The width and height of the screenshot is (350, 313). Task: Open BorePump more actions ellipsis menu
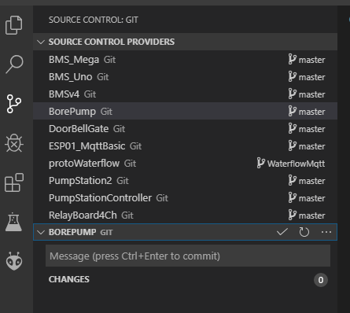[326, 232]
